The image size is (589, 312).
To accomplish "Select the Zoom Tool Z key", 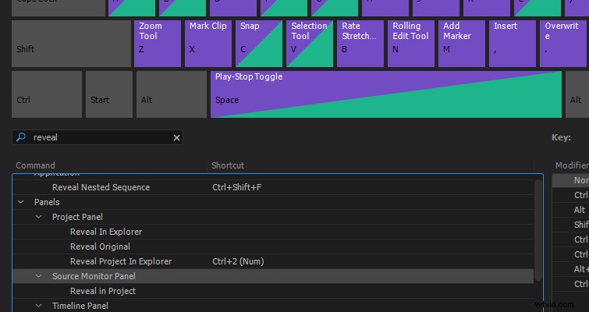I will click(x=158, y=44).
